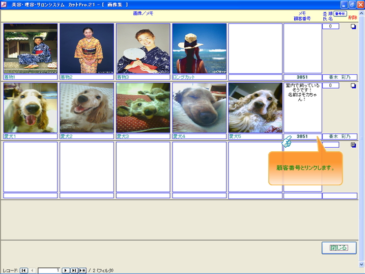The height and width of the screenshot is (274, 365).
Task: Click delete icon for kimono row
Action: (353, 26)
